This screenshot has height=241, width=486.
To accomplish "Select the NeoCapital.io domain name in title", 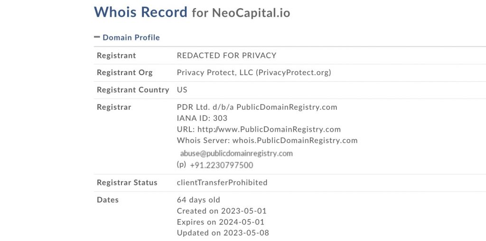I will coord(251,13).
